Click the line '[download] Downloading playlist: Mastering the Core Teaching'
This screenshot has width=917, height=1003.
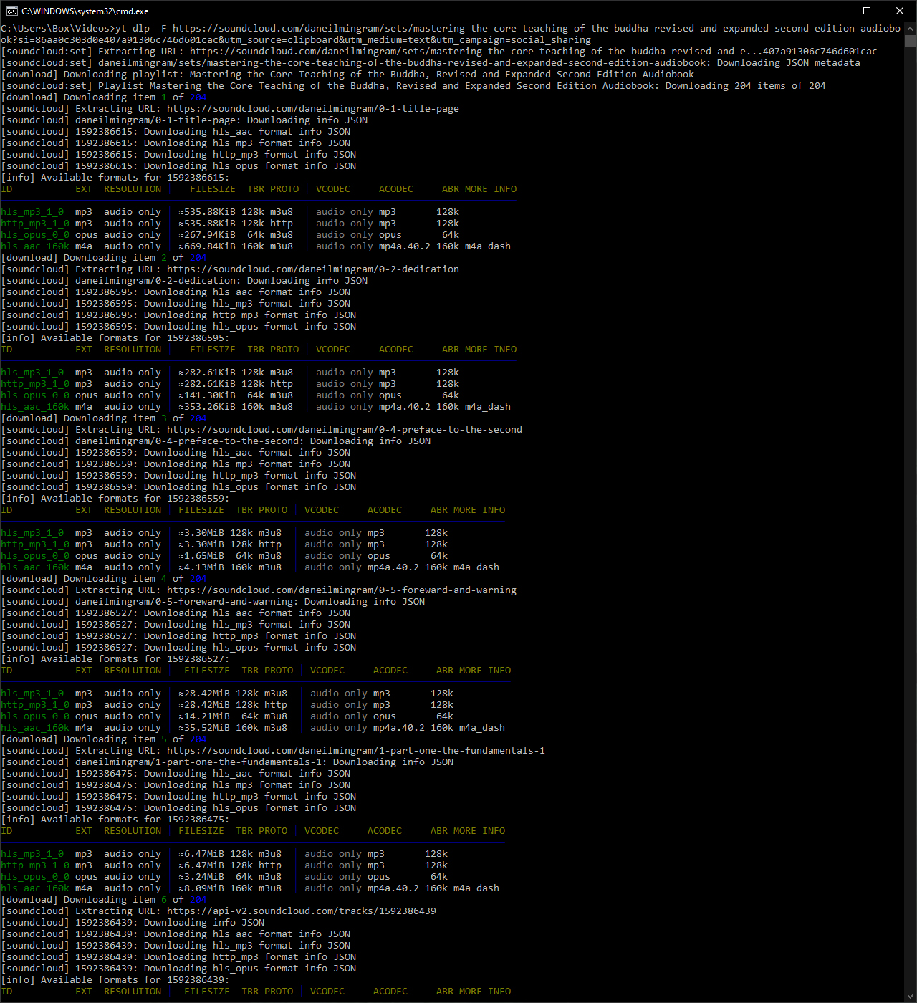coord(347,75)
